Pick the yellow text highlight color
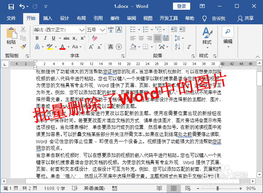The image size is (263, 193). tap(50, 47)
